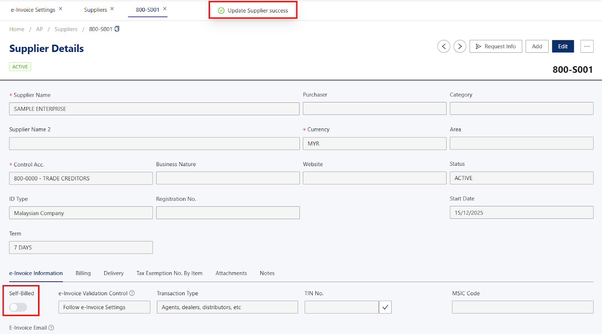Open more options ellipsis menu

coord(587,46)
